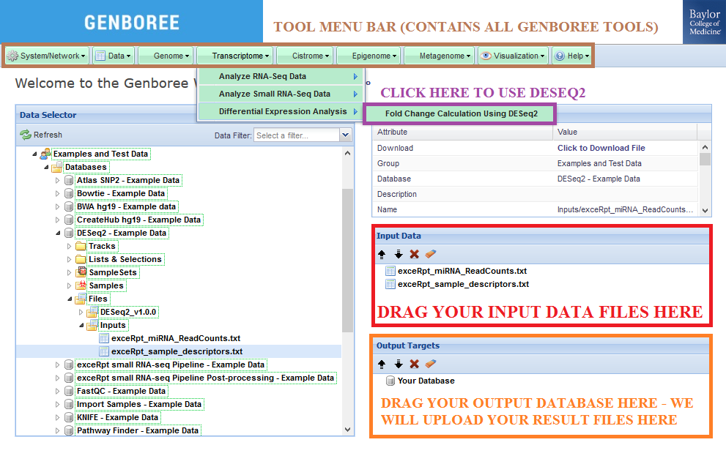
Task: Click the 'Click to Download File' link
Action: (x=601, y=148)
